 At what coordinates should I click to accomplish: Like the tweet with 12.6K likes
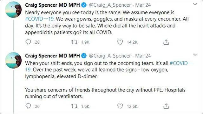[x=120, y=106]
